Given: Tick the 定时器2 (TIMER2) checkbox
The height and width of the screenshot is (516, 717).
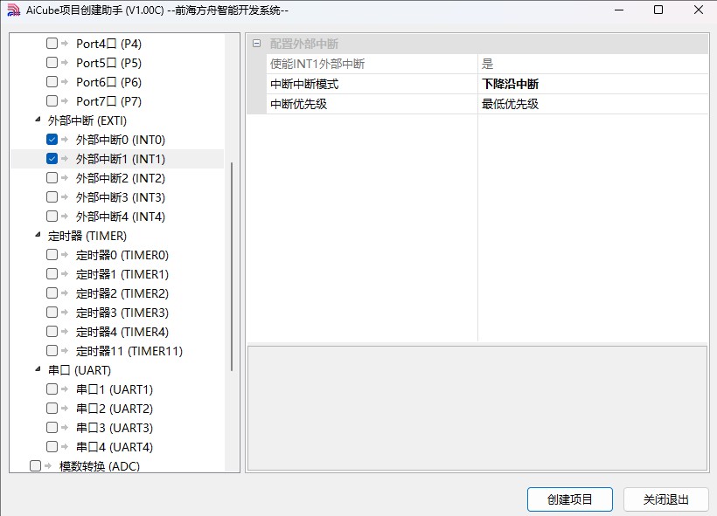Looking at the screenshot, I should (x=52, y=292).
